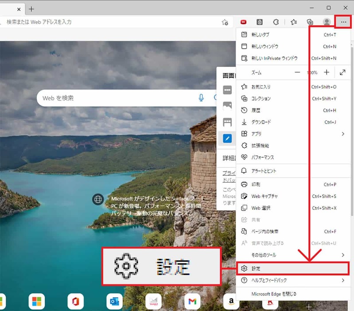Choose コレクション menu entry
Viewport: 354px width, 311px height.
(x=293, y=98)
